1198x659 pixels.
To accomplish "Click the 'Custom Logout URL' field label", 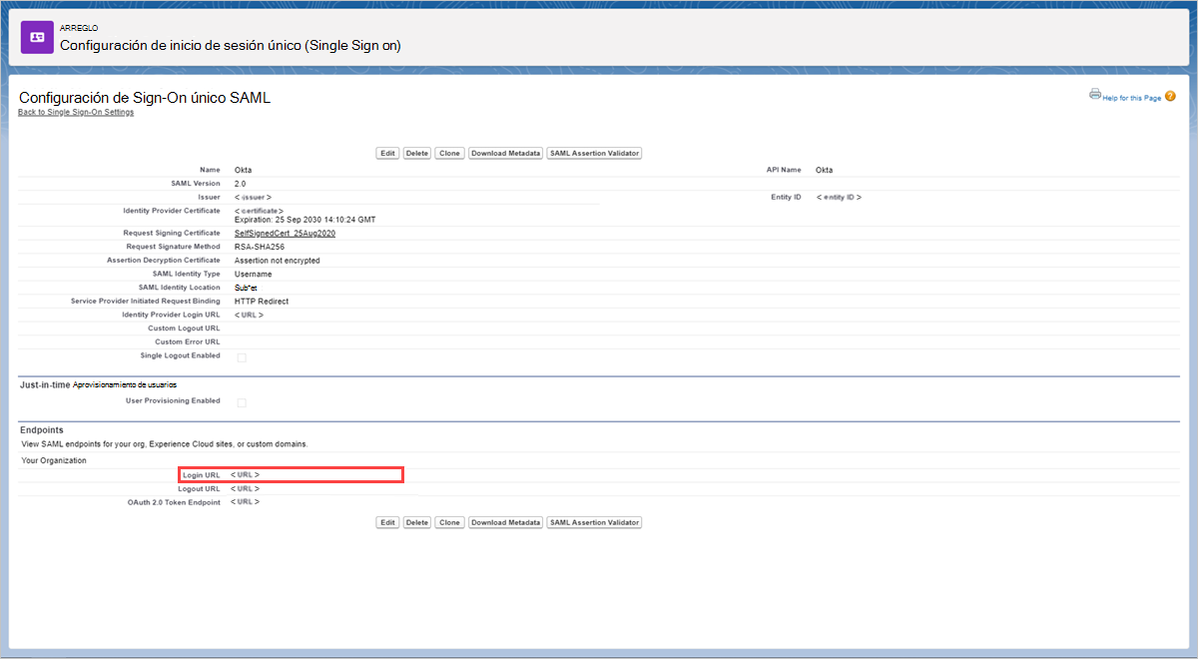I will pos(184,329).
